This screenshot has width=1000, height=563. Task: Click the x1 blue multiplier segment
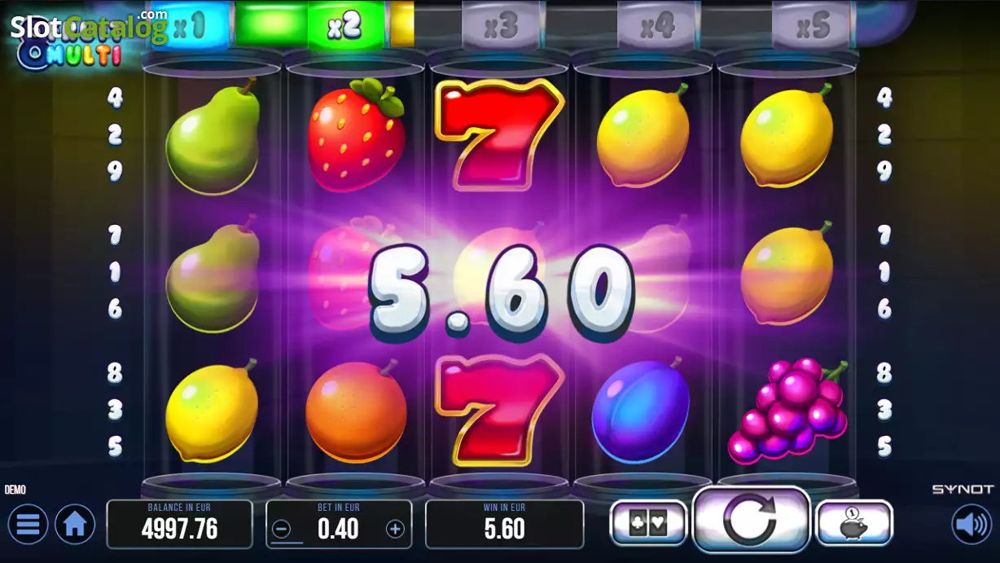tap(189, 26)
